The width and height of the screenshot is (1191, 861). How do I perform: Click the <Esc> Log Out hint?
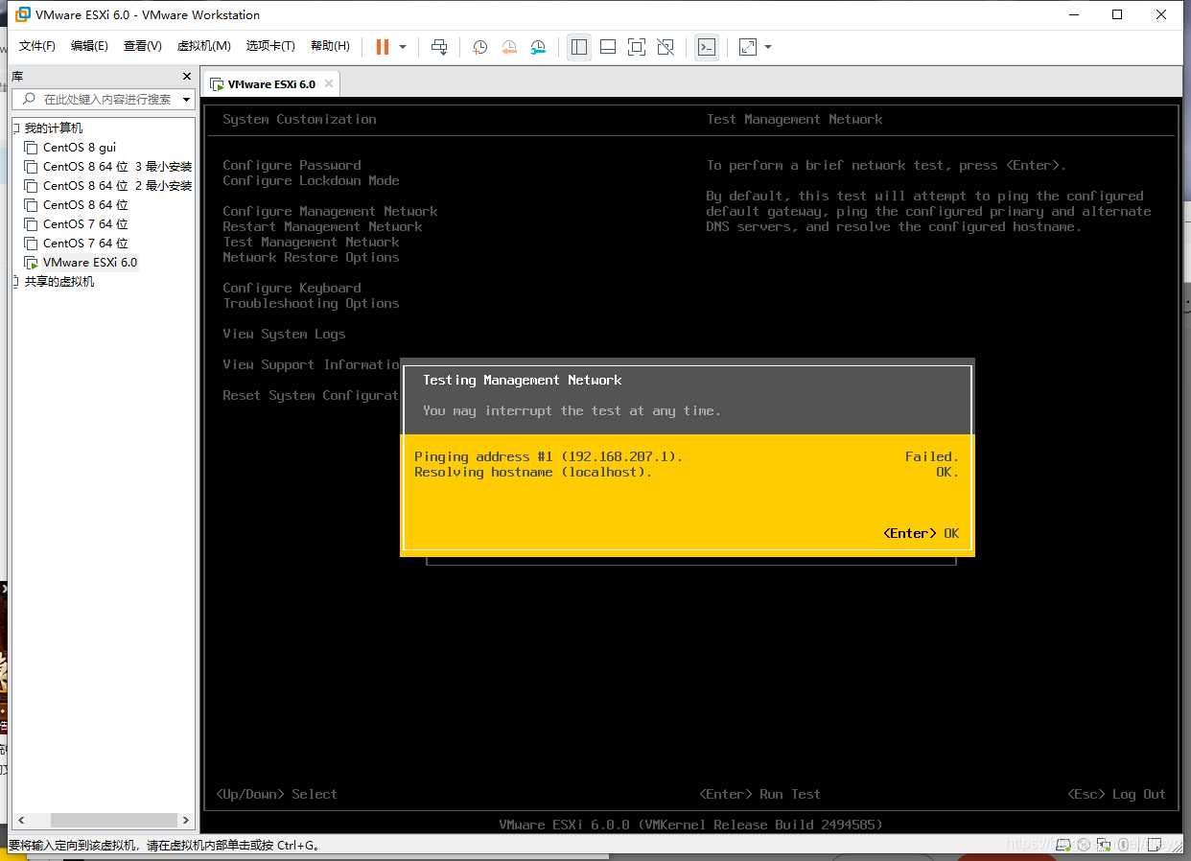[x=1116, y=794]
